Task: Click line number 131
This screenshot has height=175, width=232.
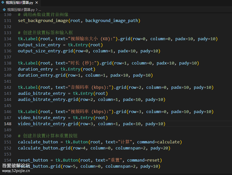Action: [8, 20]
